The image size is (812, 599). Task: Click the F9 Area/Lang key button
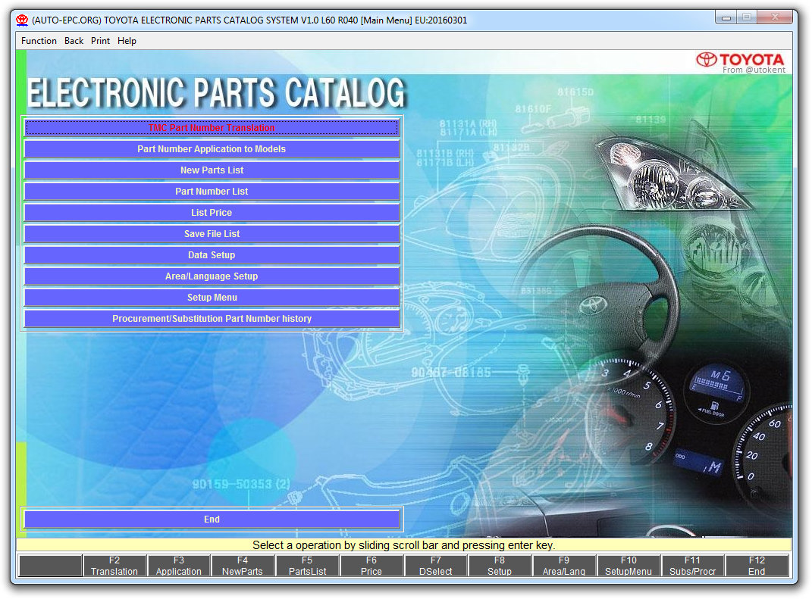tap(564, 566)
